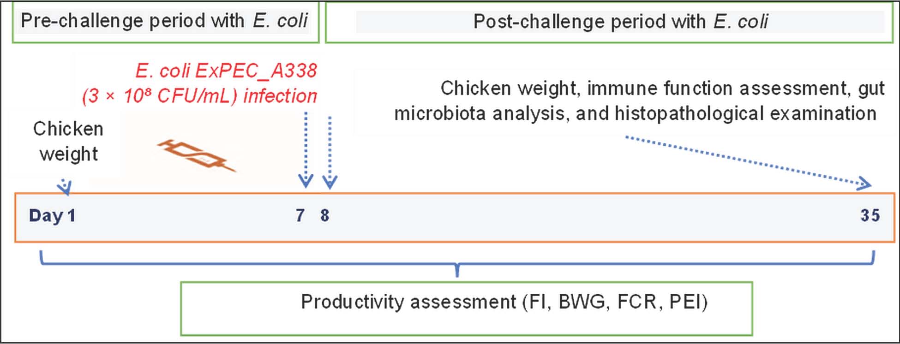Click the Productivity assessment box

[467, 308]
